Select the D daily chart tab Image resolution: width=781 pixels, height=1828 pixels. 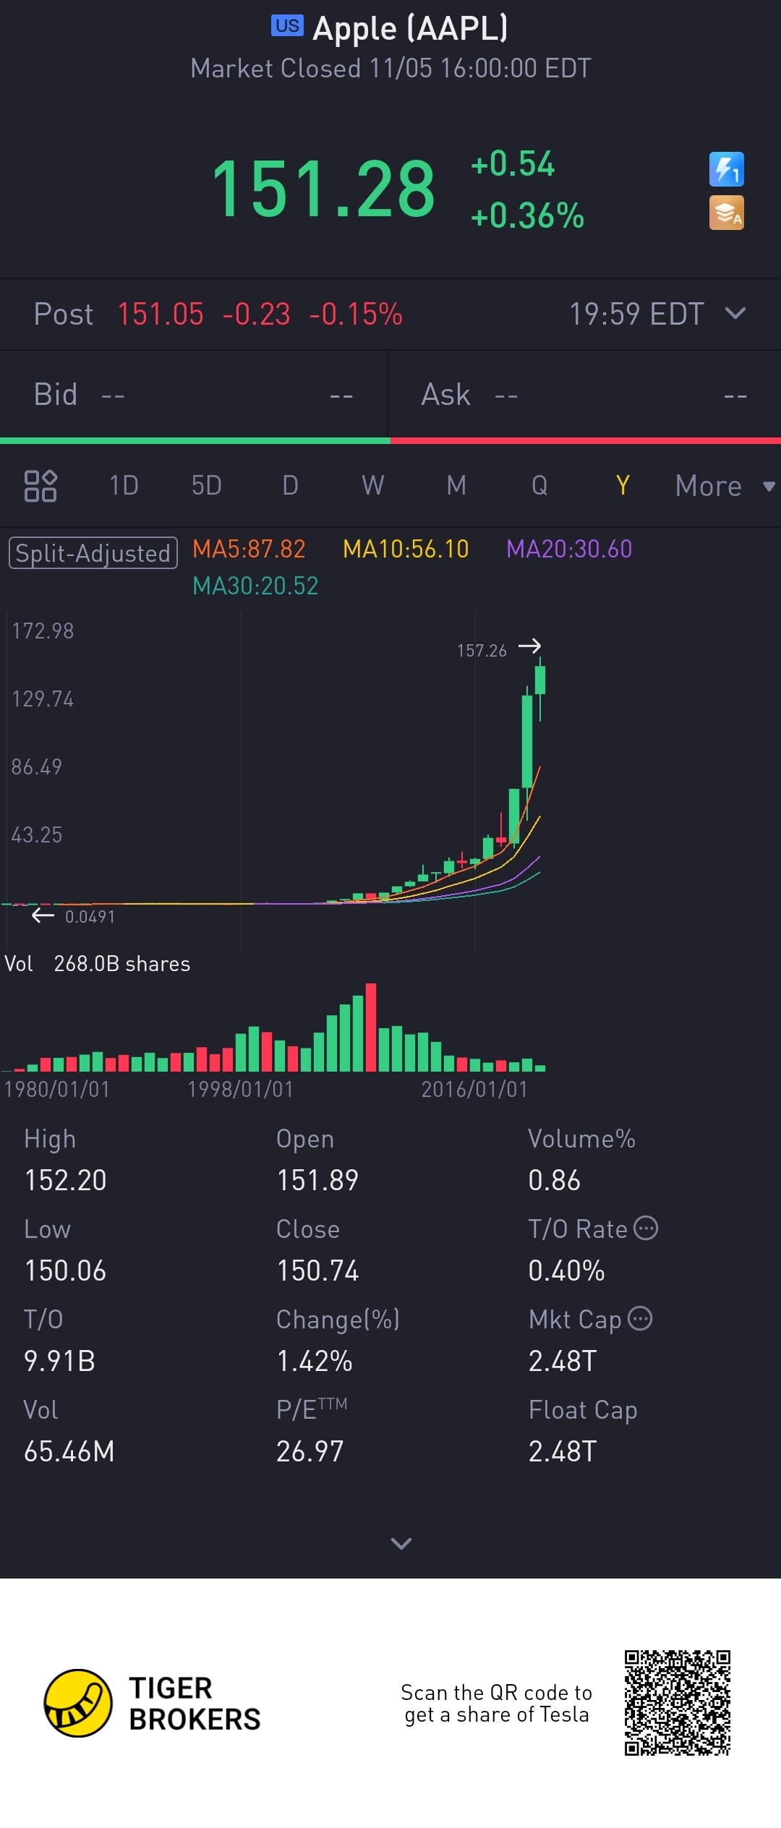click(290, 485)
